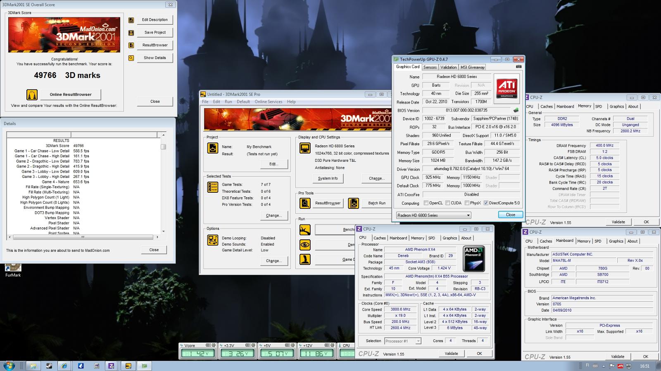Viewport: 661px width, 371px height.
Task: Open the Windows Start menu
Action: (9, 366)
